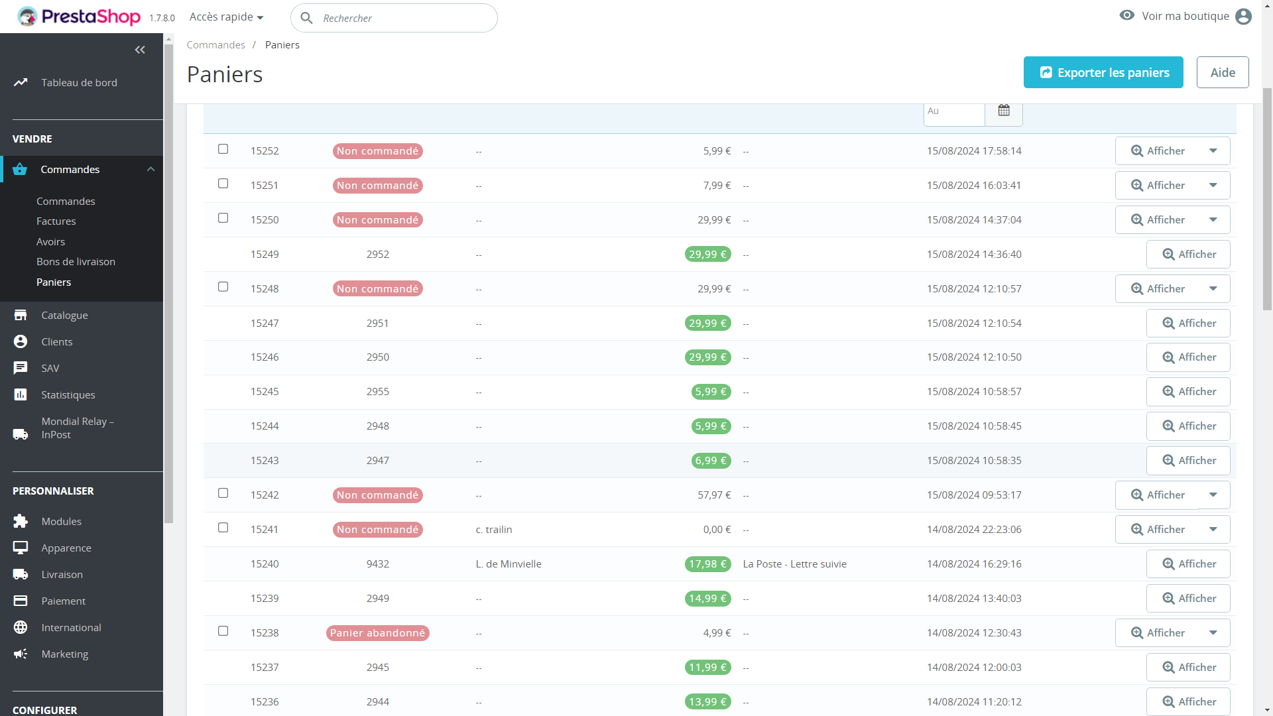Image resolution: width=1273 pixels, height=716 pixels.
Task: Select checkbox for cart 15252
Action: [223, 149]
